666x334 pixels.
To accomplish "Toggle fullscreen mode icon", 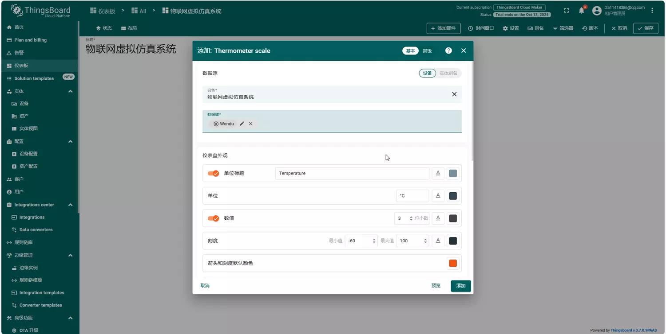I will 566,11.
